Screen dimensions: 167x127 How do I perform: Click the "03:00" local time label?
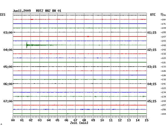[8, 32]
